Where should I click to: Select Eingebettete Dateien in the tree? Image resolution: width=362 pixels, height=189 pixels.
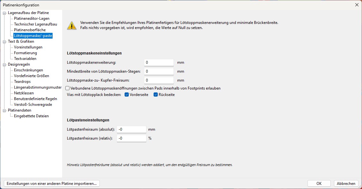coord(31,116)
